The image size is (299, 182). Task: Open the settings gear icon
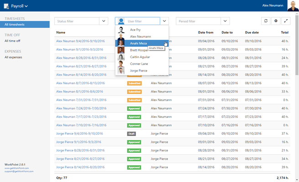point(275,21)
